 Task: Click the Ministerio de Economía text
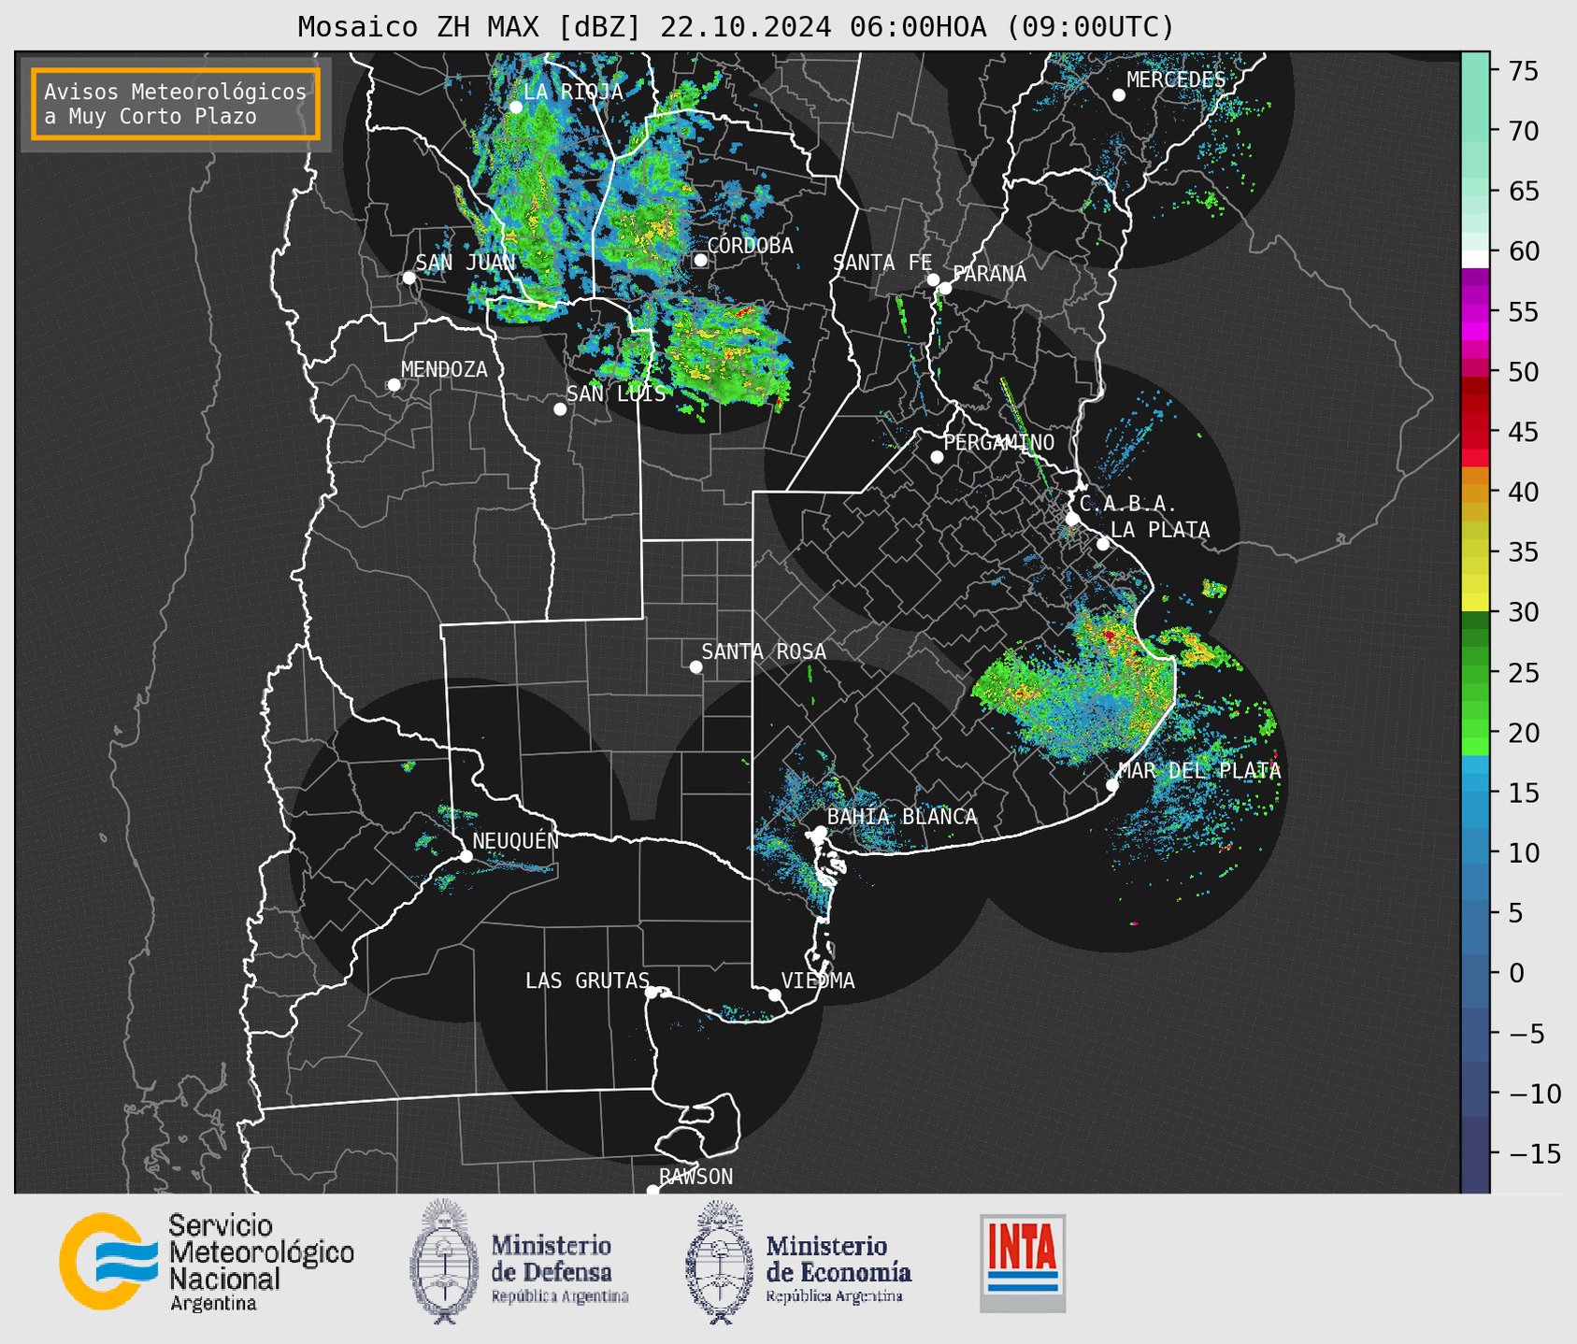[x=839, y=1268]
